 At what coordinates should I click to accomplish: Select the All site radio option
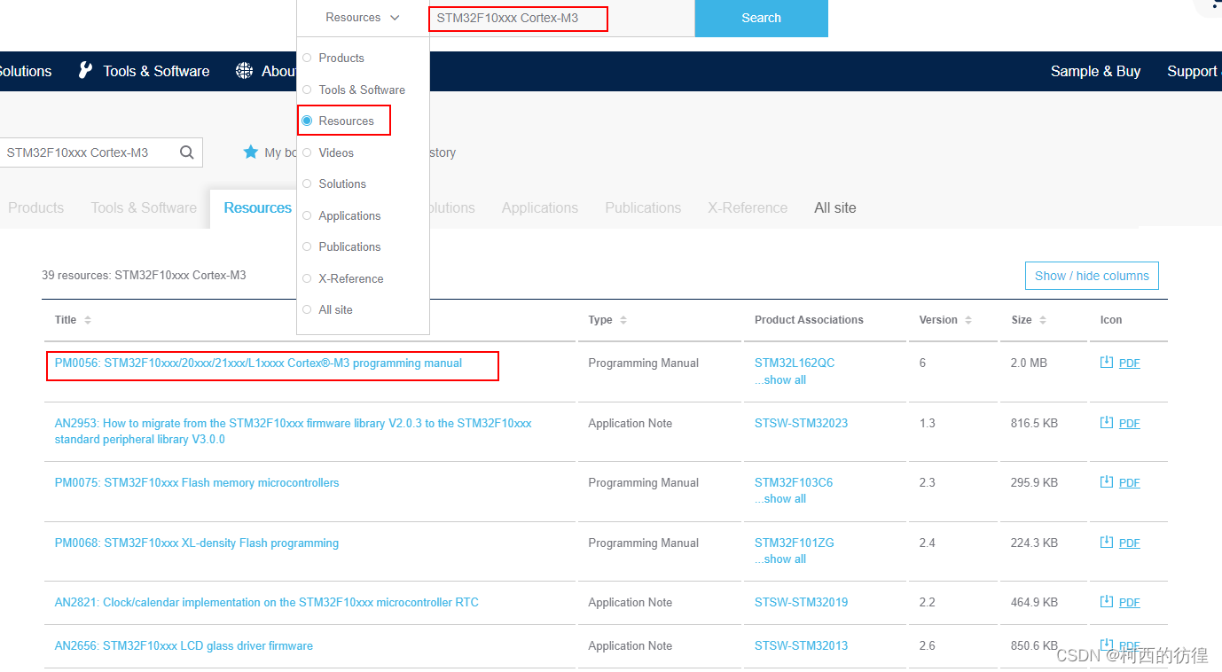click(x=308, y=309)
